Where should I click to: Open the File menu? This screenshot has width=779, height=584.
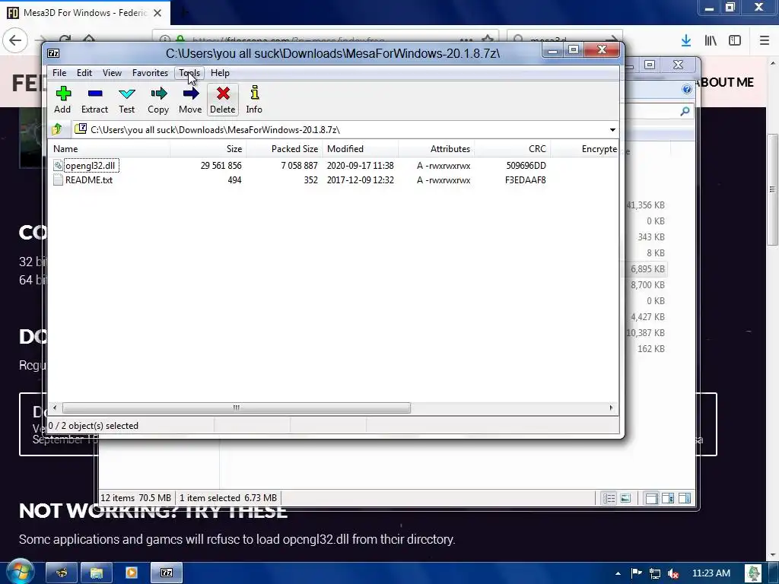coord(59,73)
